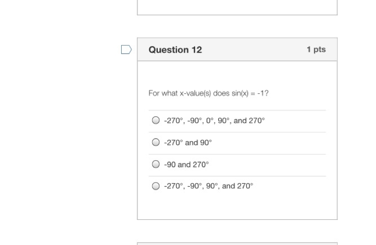
Task: Click the answer text "-270° and 90°"
Action: [188, 143]
